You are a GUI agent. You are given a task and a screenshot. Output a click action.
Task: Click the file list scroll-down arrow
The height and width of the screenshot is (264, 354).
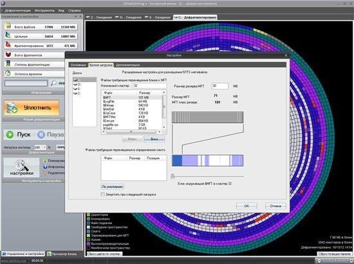pos(164,127)
